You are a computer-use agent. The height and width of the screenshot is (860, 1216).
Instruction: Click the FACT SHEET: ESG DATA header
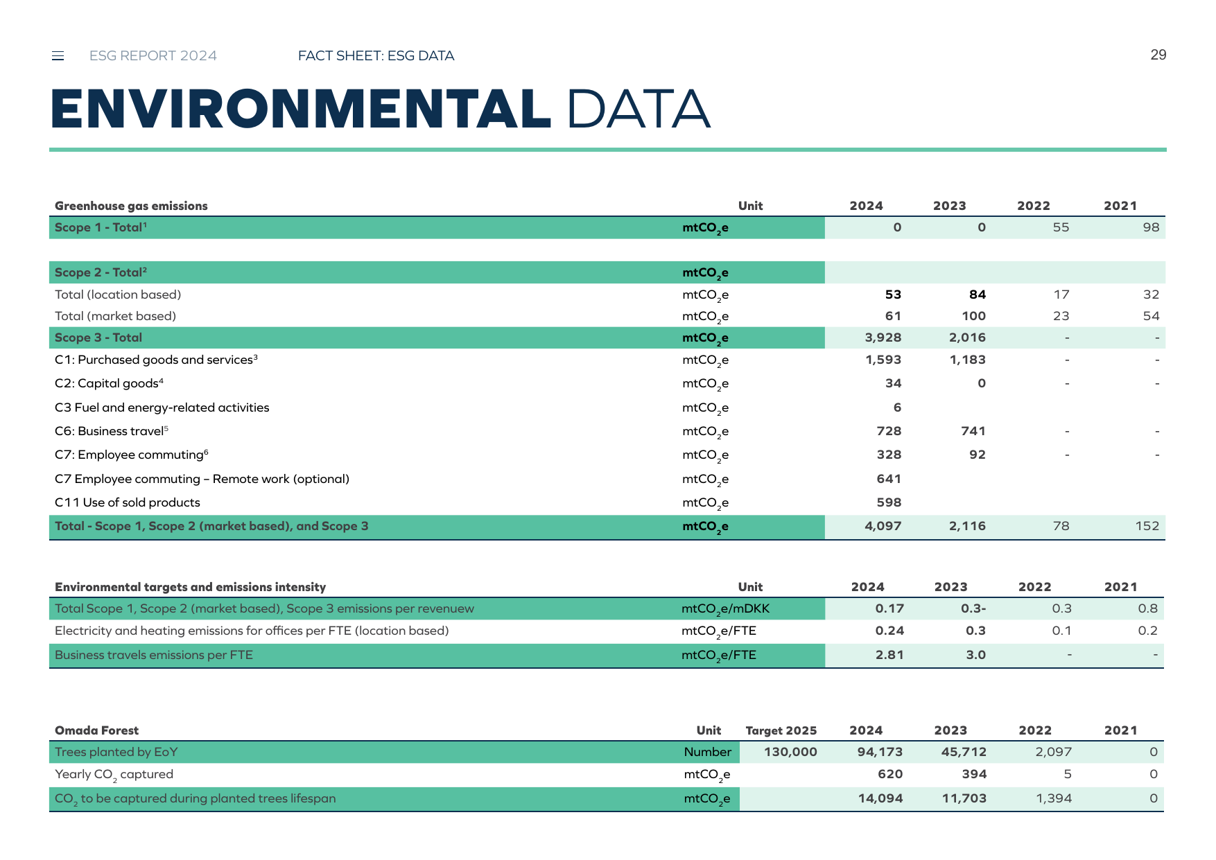(376, 55)
